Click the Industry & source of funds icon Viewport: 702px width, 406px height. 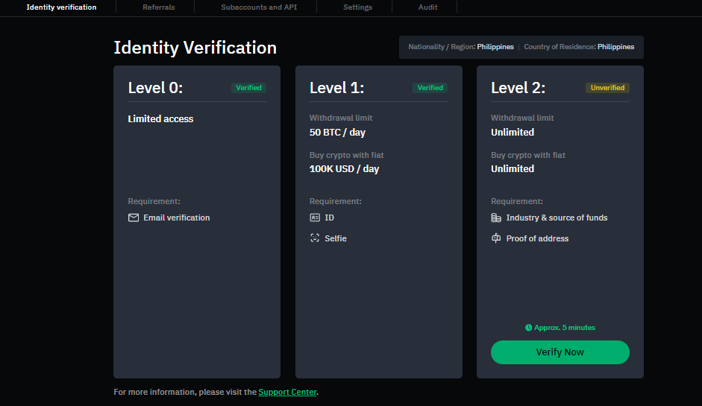496,218
